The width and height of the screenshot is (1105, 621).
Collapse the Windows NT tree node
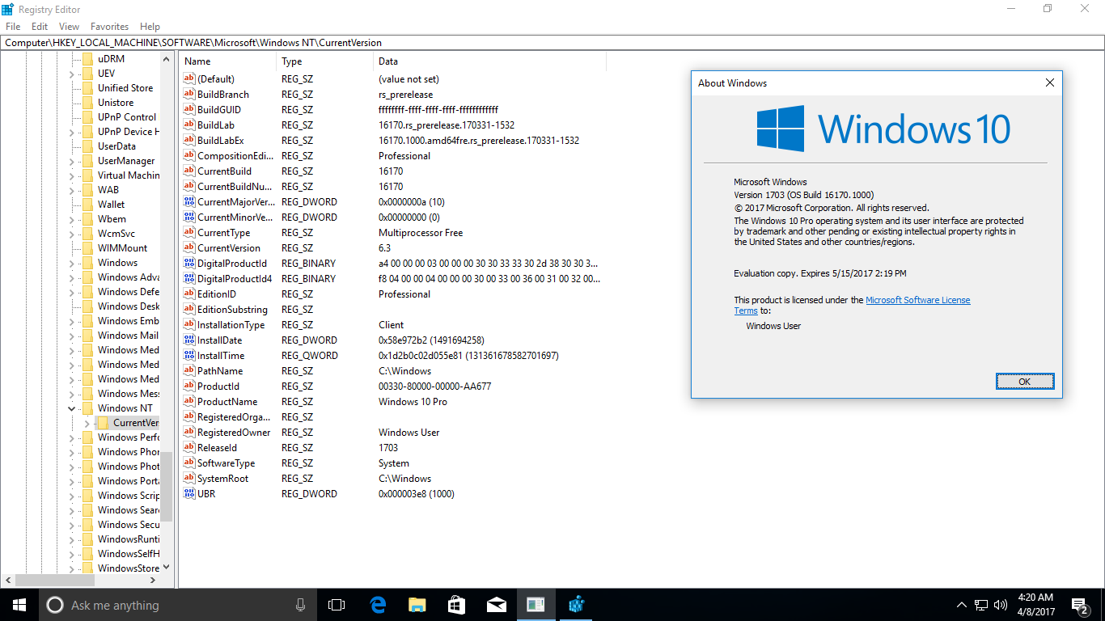pos(71,408)
